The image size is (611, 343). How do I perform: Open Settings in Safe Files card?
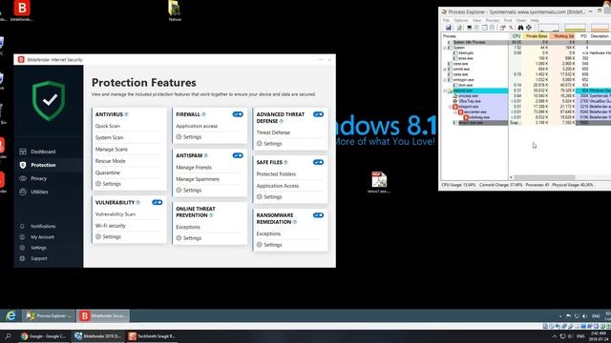[x=269, y=197]
